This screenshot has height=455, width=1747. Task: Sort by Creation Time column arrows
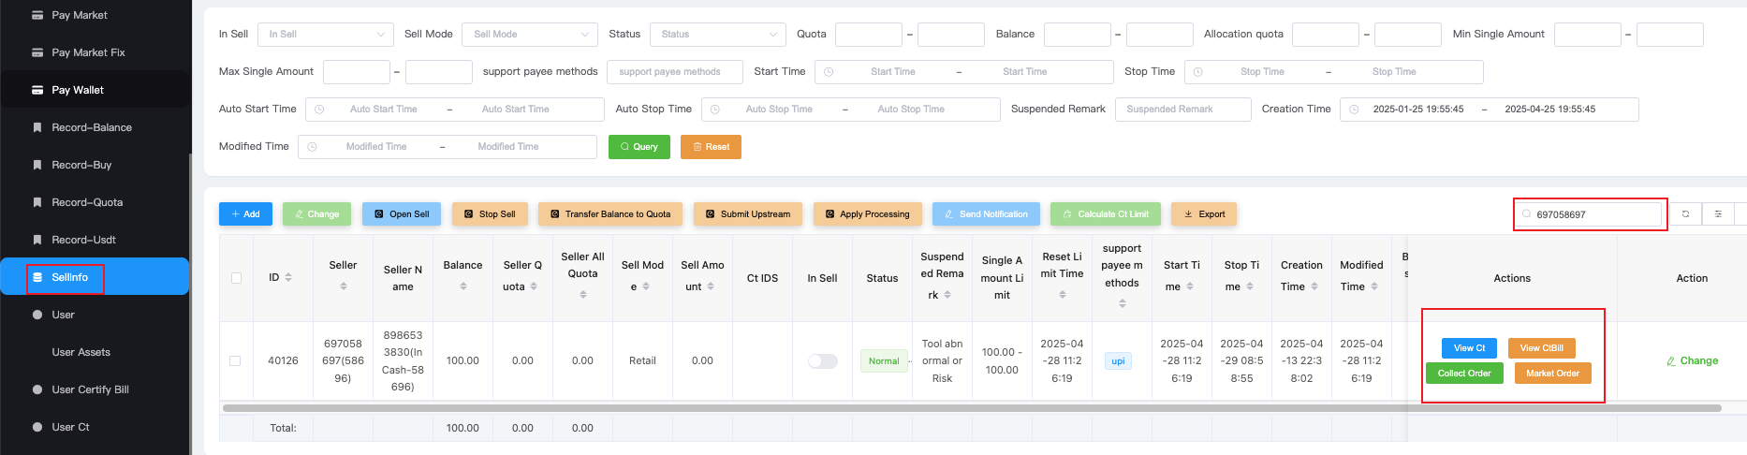tap(1314, 286)
